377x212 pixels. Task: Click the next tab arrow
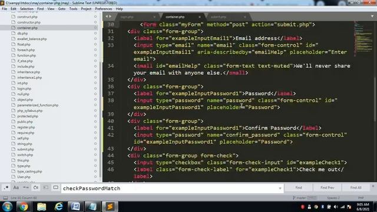110,16
